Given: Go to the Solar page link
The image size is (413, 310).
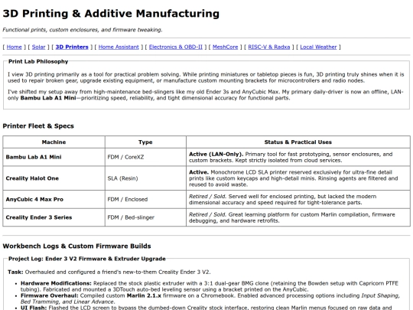Looking at the screenshot, I should [x=39, y=47].
